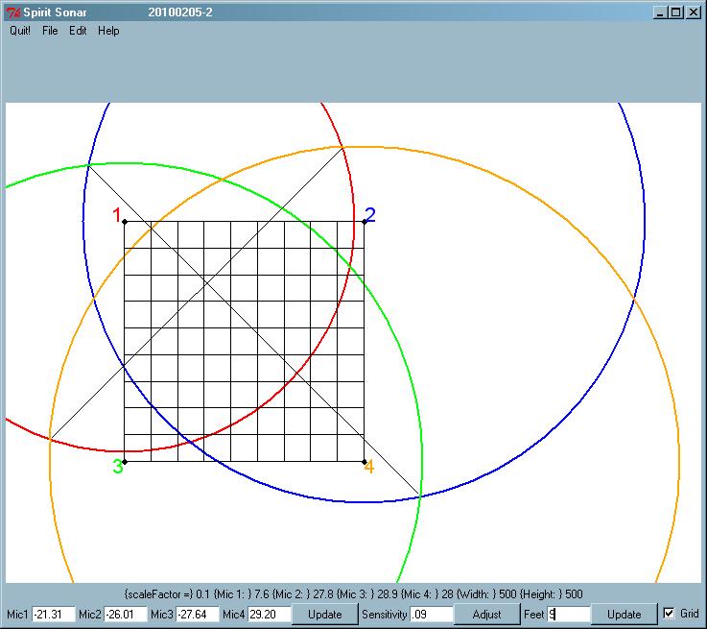
Task: Click into the Mic2 input field
Action: point(125,615)
